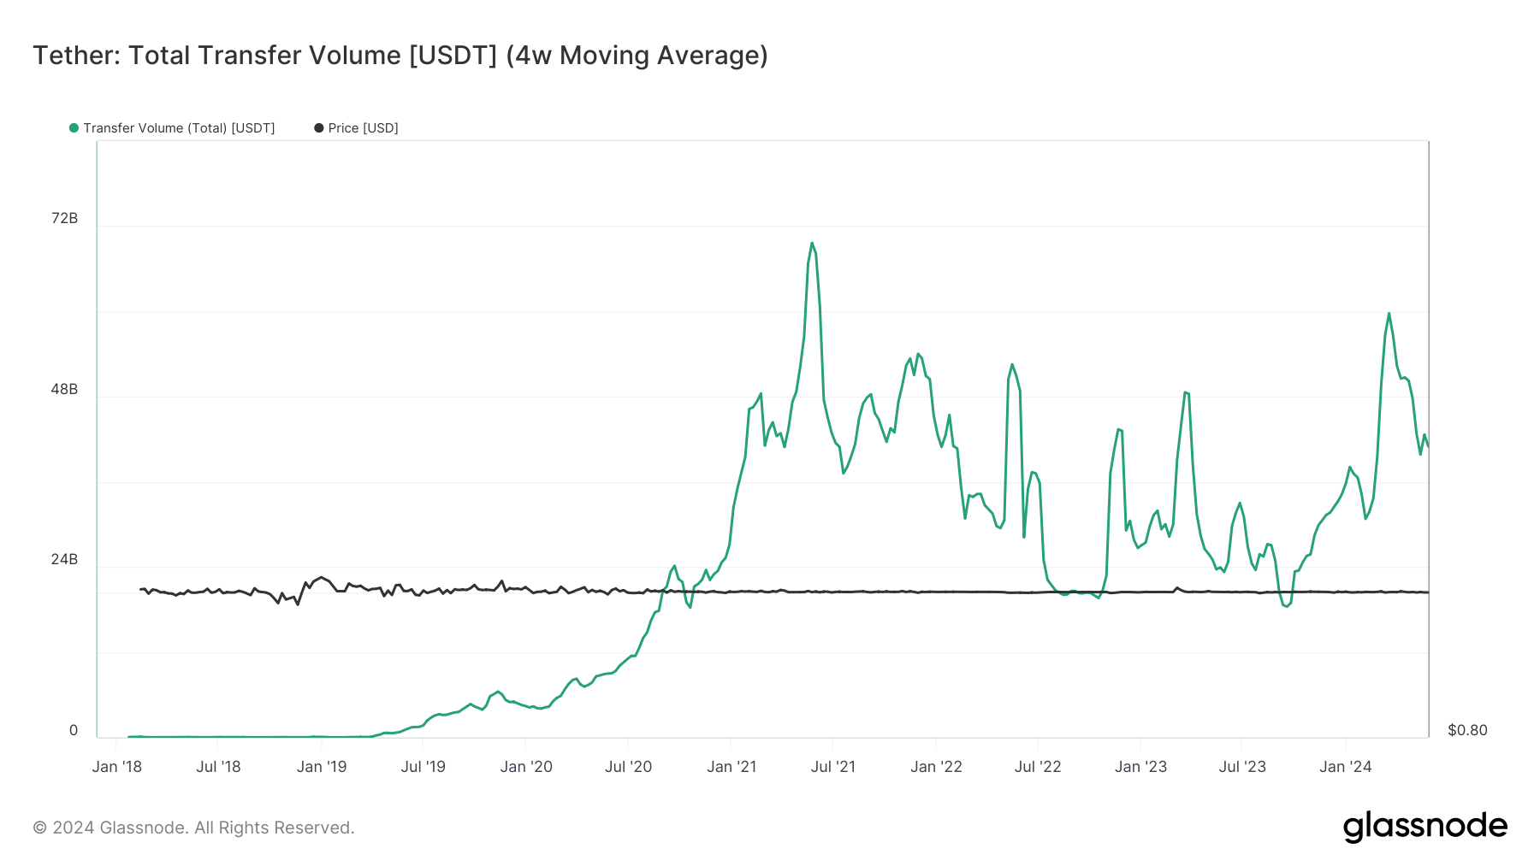Click the Jul '21 x-axis label

(833, 767)
